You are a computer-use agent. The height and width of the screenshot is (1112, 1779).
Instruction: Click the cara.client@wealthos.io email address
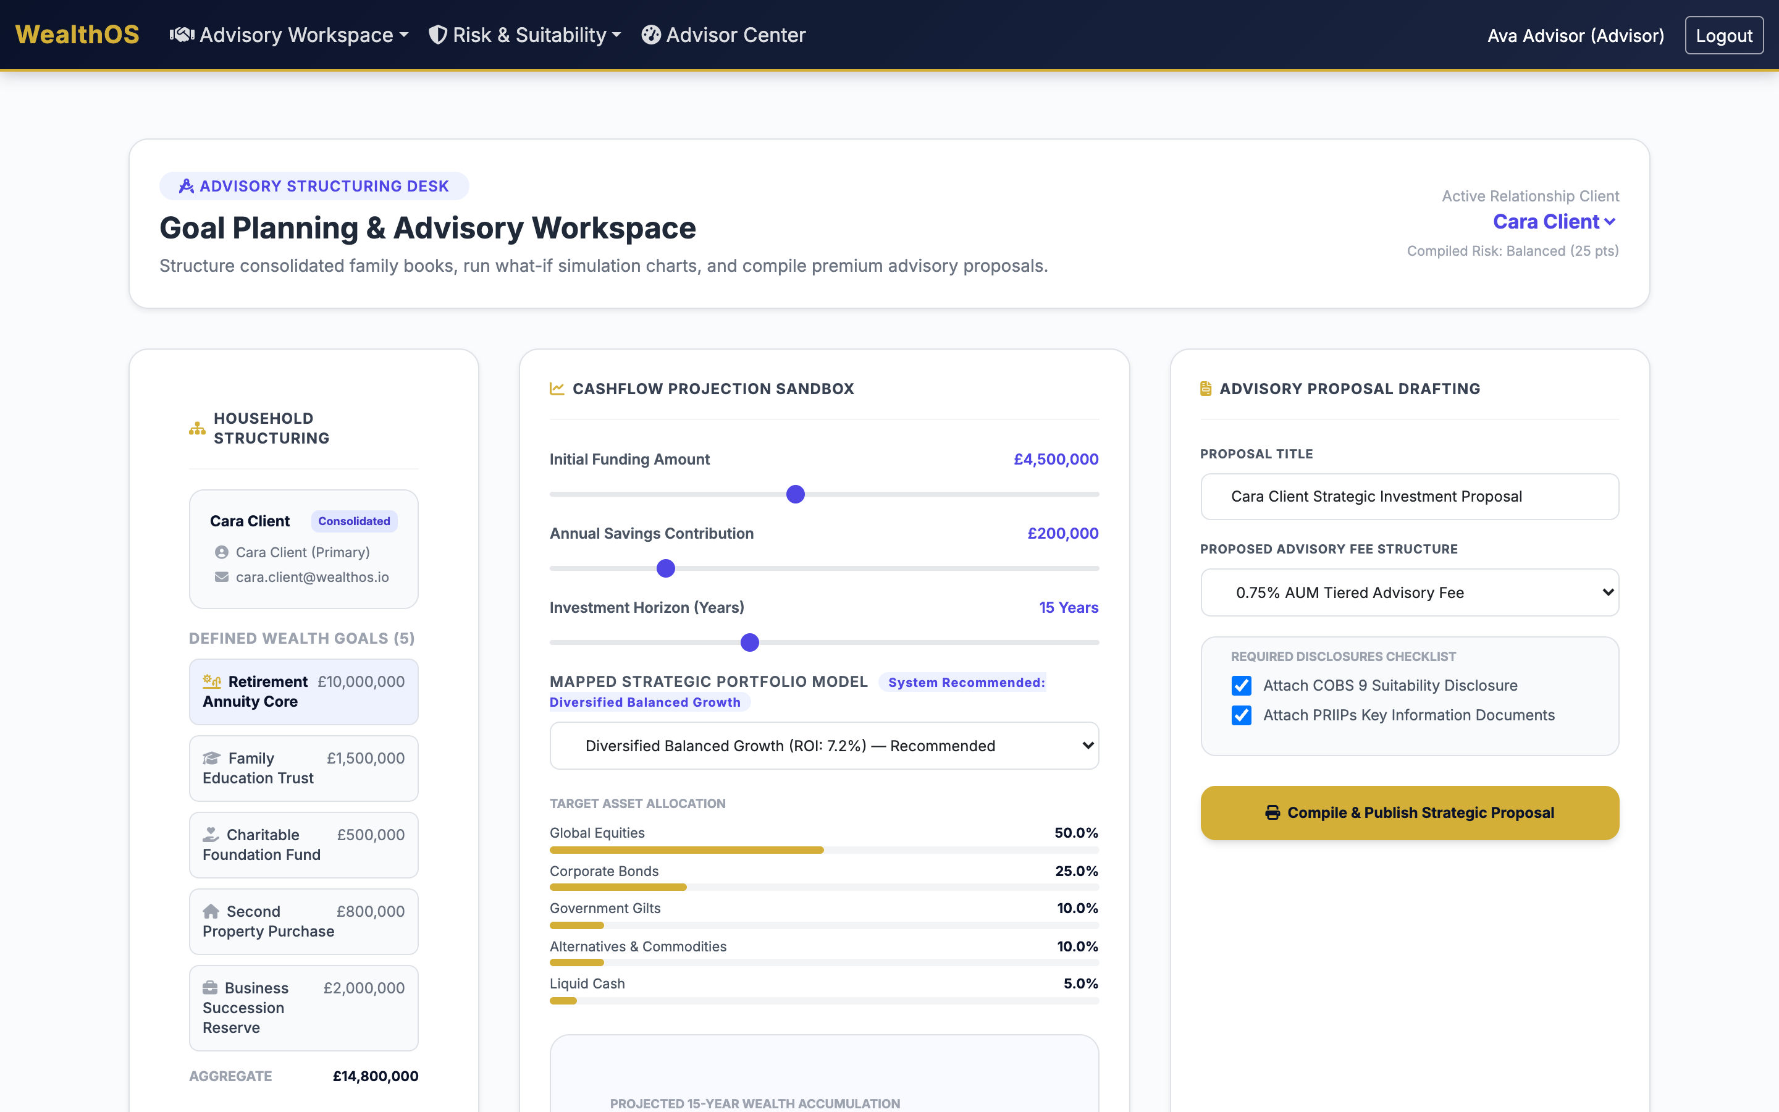coord(313,578)
